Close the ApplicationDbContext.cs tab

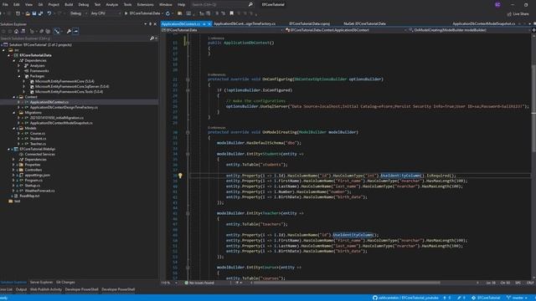209,24
